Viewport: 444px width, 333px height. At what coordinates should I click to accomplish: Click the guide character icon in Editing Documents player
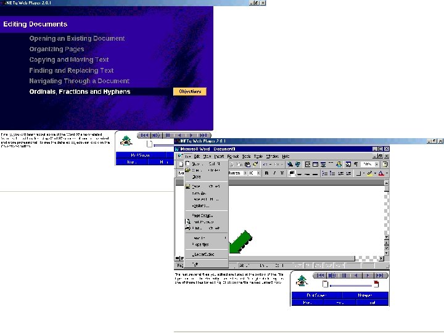pyautogui.click(x=126, y=141)
